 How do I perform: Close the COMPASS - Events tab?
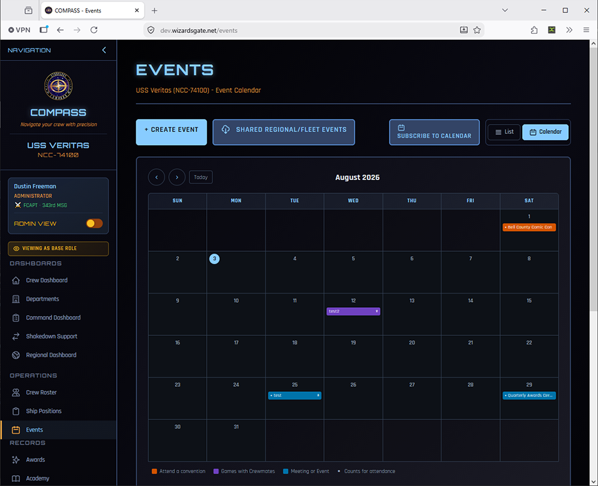pos(137,11)
